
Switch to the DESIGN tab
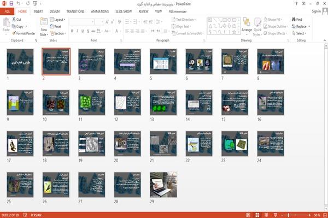(x=55, y=11)
